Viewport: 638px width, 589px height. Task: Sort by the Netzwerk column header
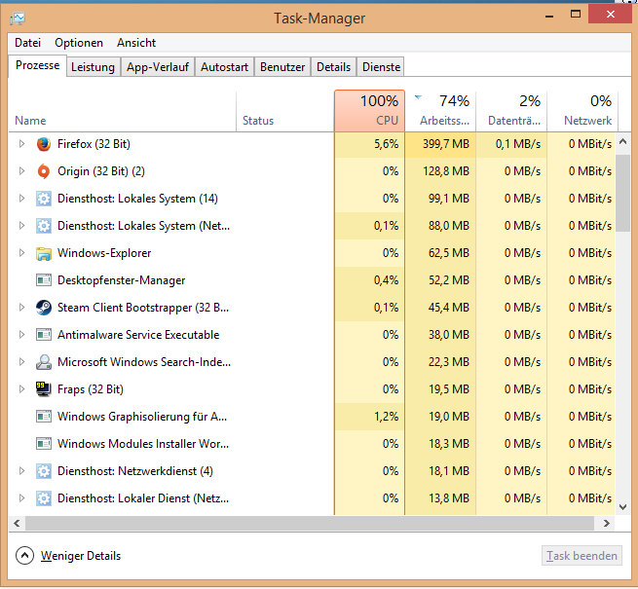pos(582,111)
